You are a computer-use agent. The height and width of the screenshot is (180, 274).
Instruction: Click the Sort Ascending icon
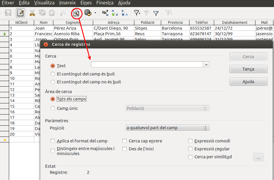click(115, 13)
